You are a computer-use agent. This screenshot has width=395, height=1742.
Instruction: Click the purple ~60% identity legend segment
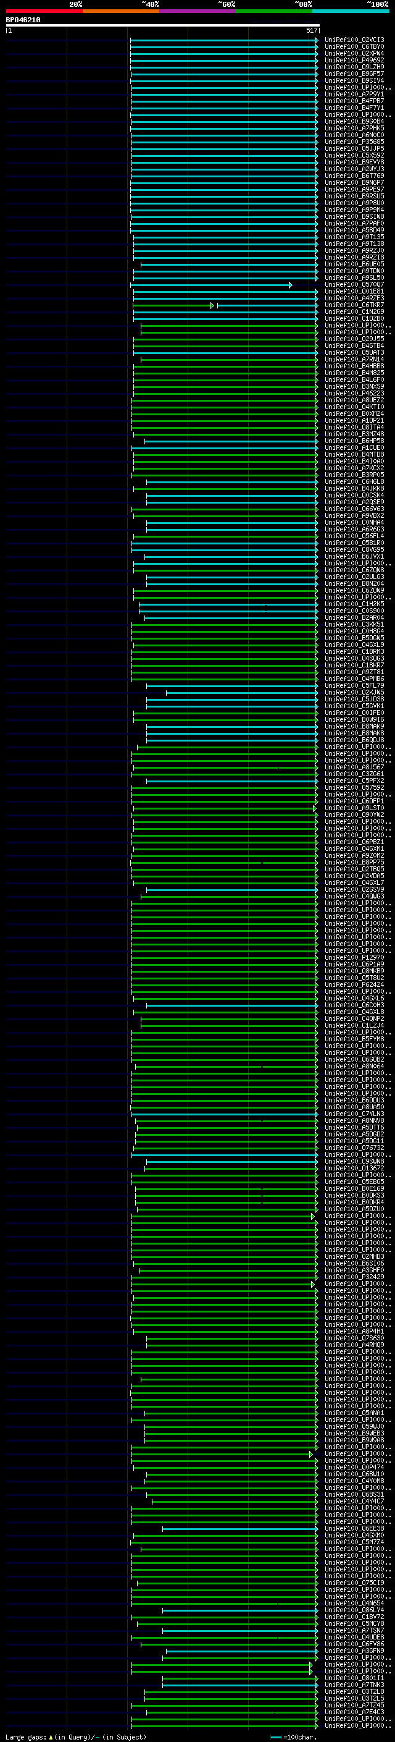(198, 11)
